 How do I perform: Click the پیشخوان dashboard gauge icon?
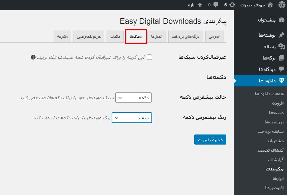282,20
